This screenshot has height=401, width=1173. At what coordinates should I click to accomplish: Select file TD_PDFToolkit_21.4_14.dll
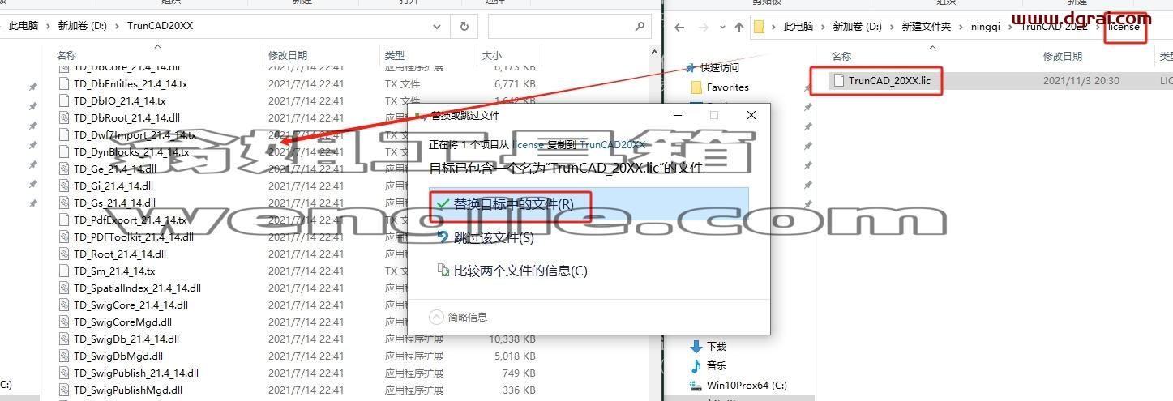tap(134, 237)
